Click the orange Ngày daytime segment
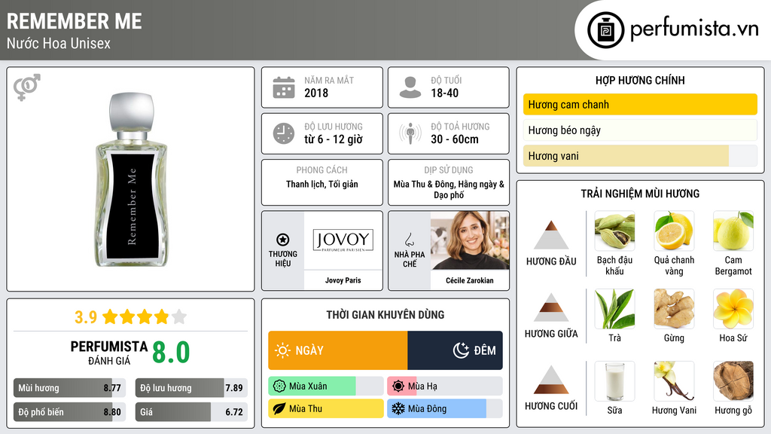Viewport: 771px width, 434px height. (x=338, y=350)
